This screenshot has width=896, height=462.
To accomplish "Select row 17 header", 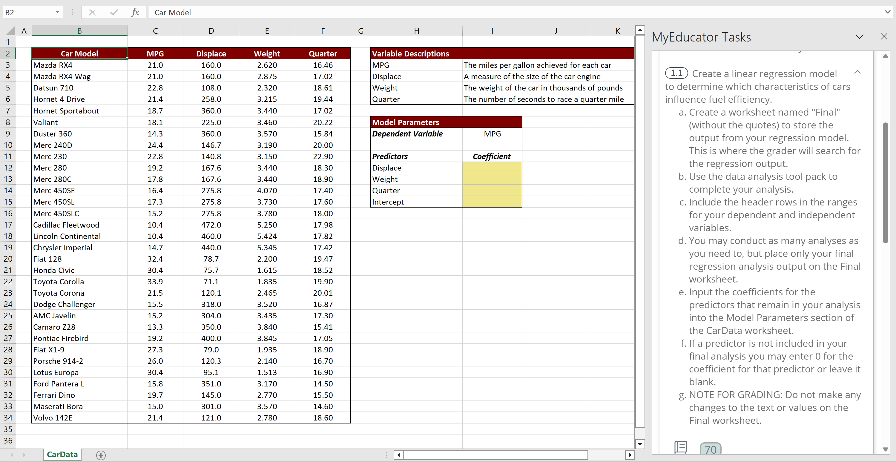I will click(8, 225).
